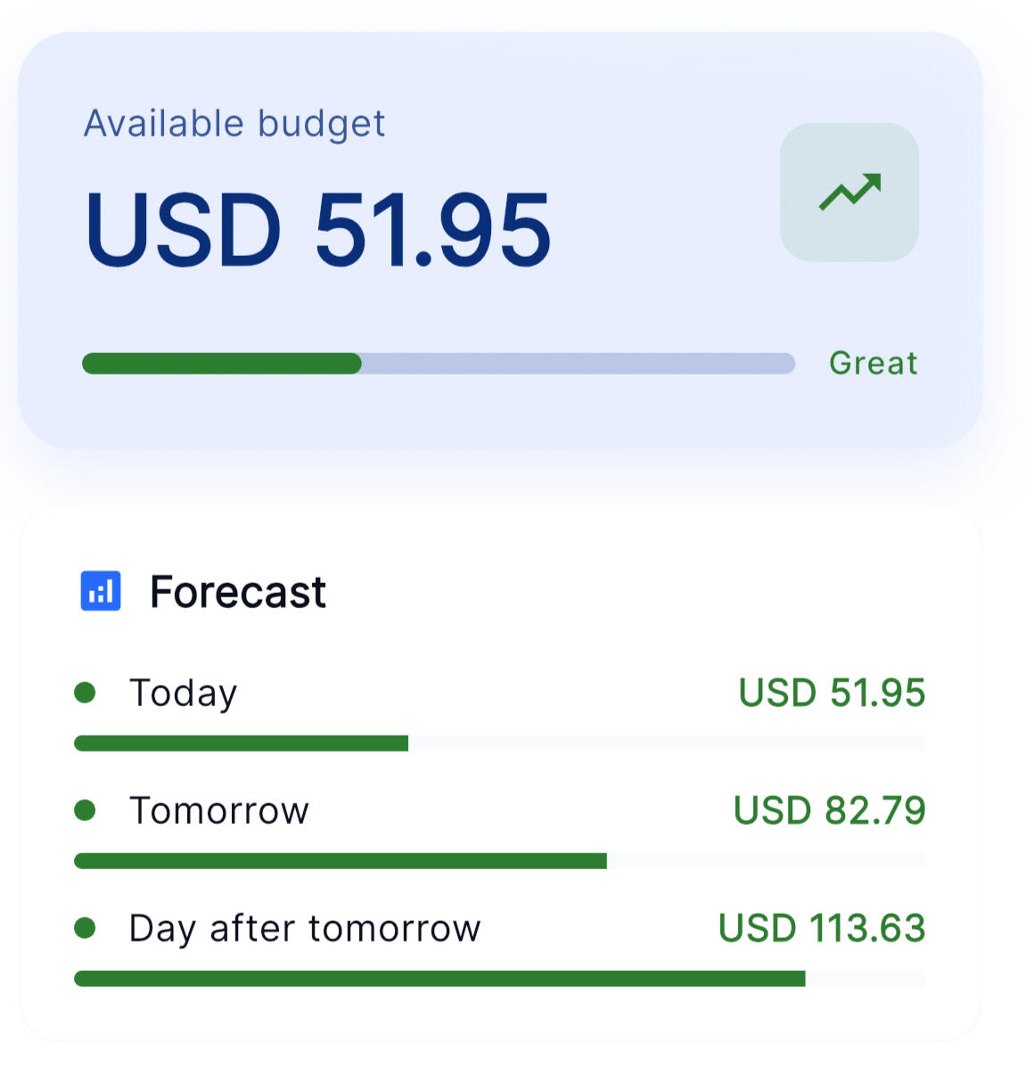Click the USD 82.79 forecast amount

[829, 811]
